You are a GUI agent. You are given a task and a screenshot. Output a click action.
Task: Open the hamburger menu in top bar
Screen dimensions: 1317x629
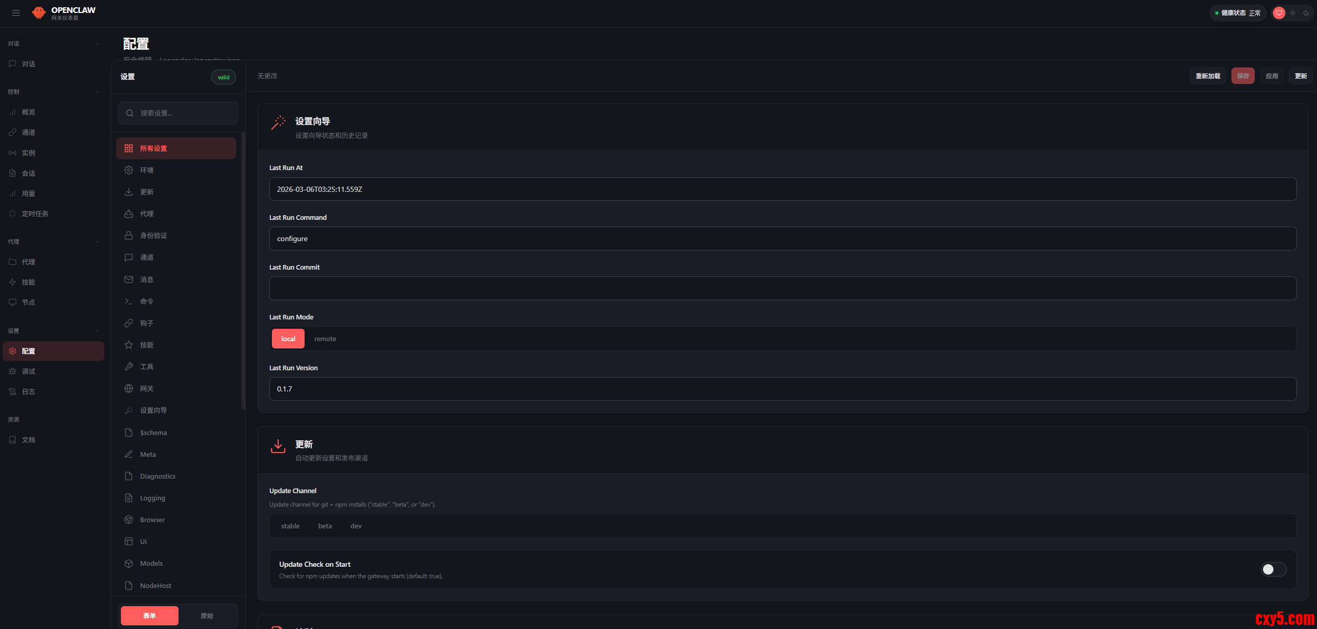[16, 13]
